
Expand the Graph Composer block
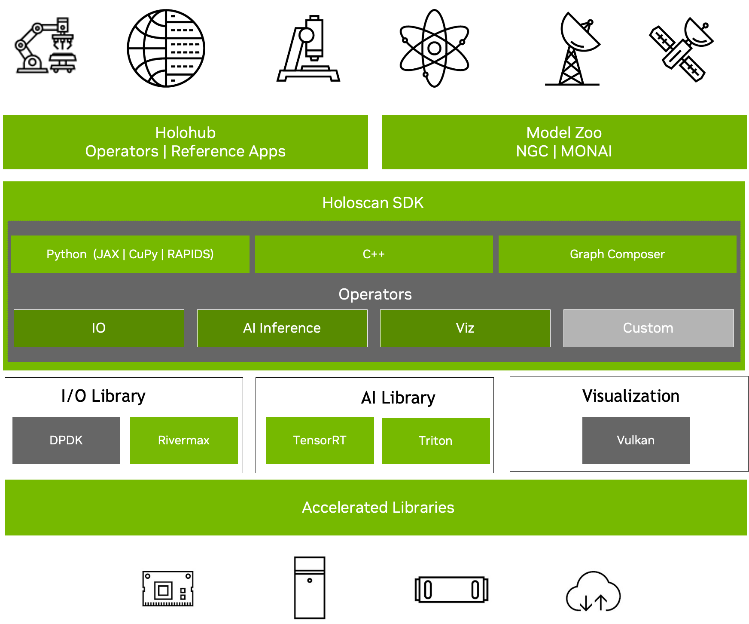coord(616,254)
